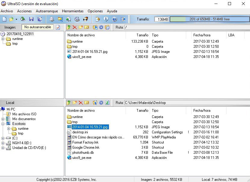Create a new folder in the local pane
Screen dimensions: 250x182
(75, 103)
